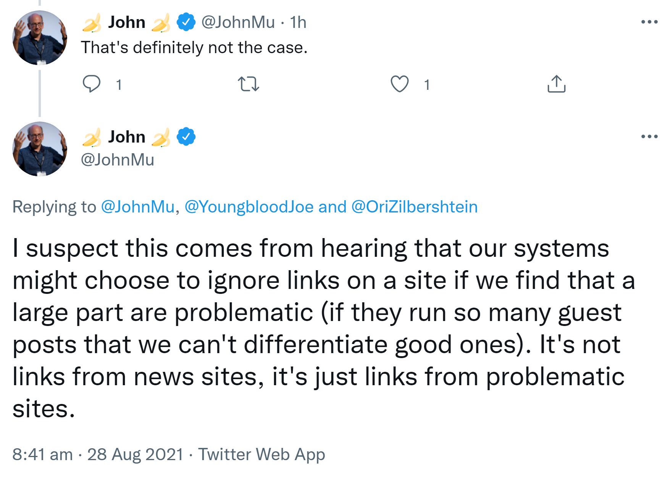Like the tweet "That's definitely not the case"

(400, 84)
